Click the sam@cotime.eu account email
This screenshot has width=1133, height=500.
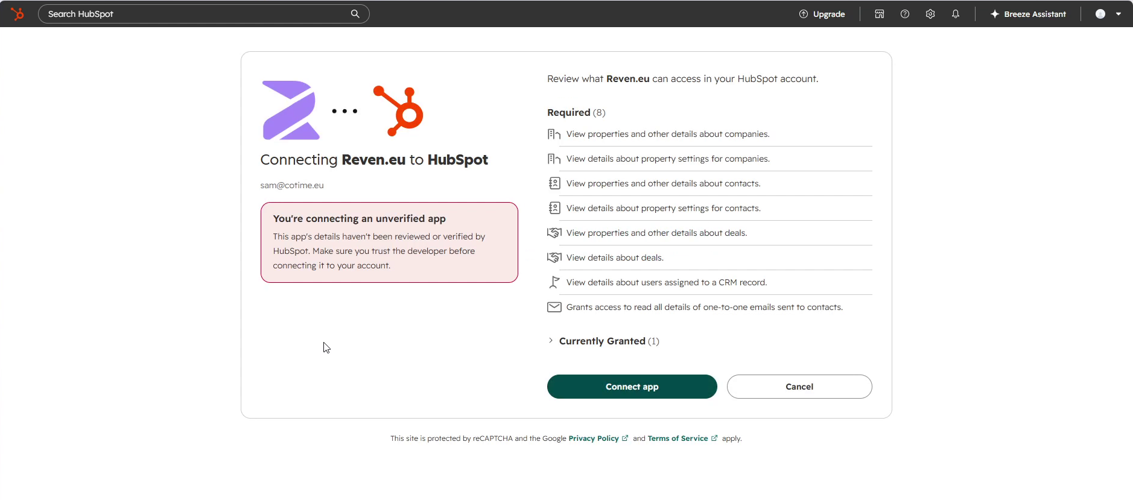point(292,185)
